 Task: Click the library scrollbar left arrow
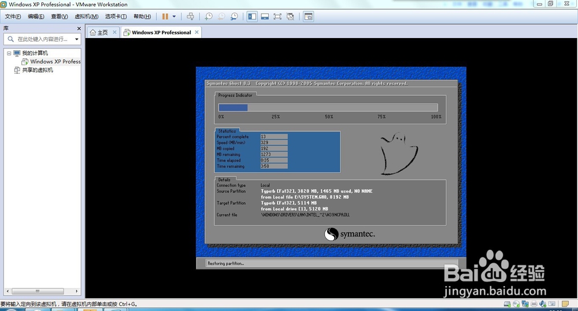(x=8, y=291)
